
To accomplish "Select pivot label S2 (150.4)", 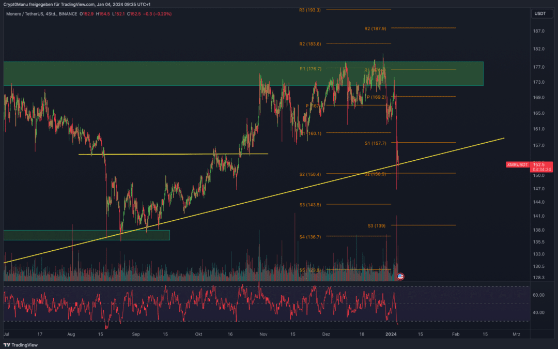I will [310, 174].
